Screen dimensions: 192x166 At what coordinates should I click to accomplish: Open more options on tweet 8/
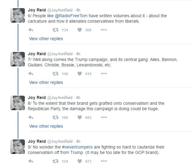tap(104, 117)
